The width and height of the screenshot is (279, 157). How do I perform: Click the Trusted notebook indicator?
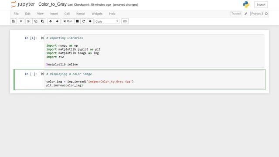[x=236, y=14]
